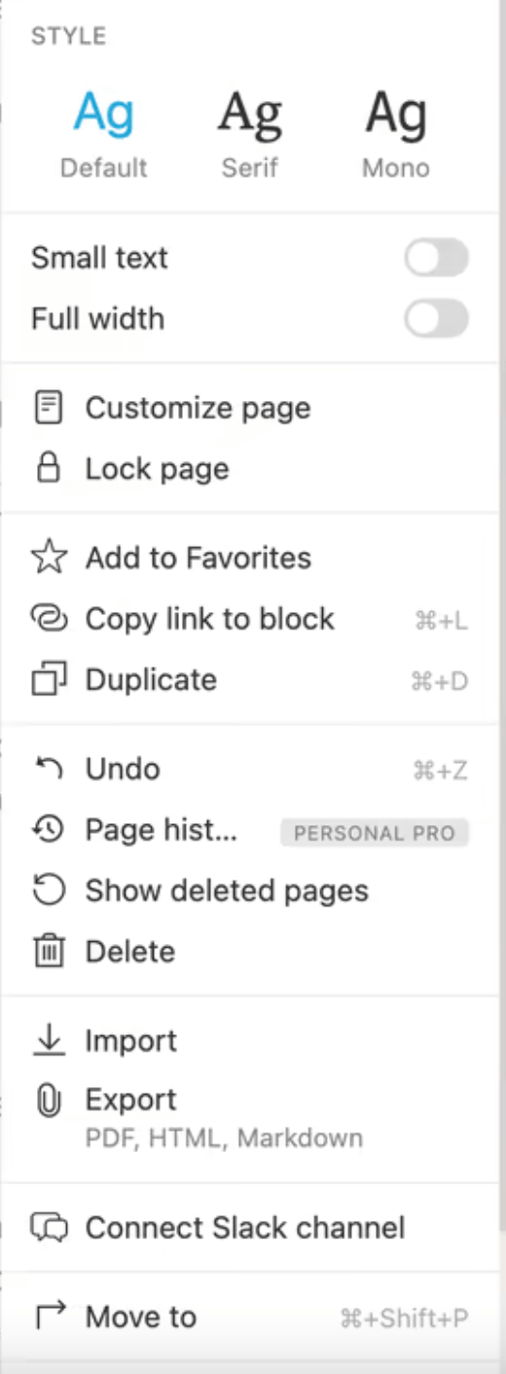Image resolution: width=506 pixels, height=1374 pixels.
Task: Click the Export paperclip icon
Action: [x=49, y=1101]
